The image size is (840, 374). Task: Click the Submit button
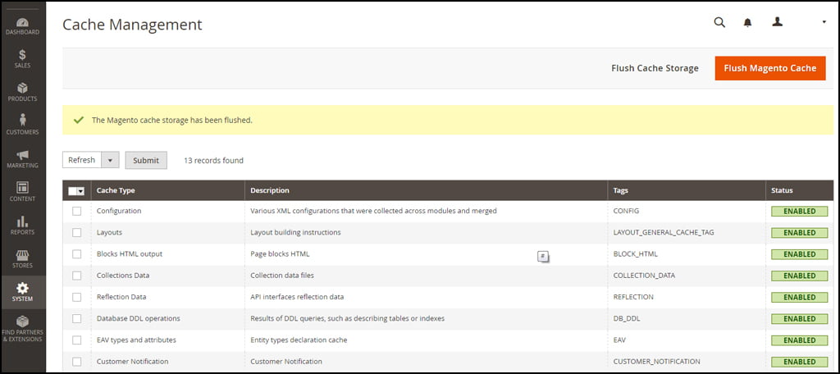point(146,160)
